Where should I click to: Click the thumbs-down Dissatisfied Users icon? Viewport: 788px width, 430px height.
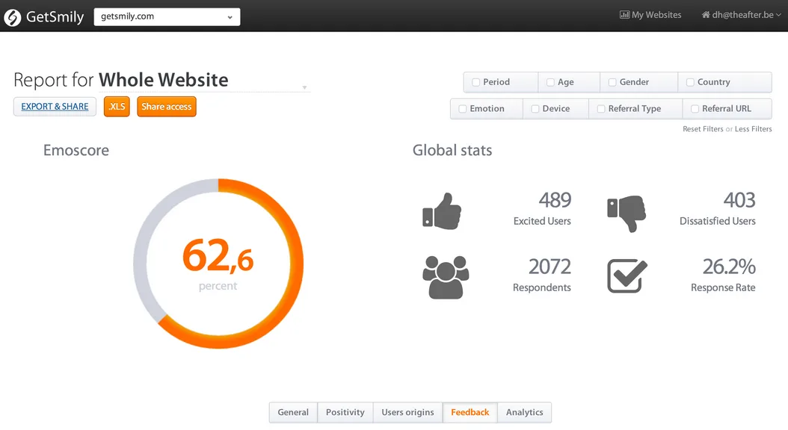pyautogui.click(x=627, y=214)
